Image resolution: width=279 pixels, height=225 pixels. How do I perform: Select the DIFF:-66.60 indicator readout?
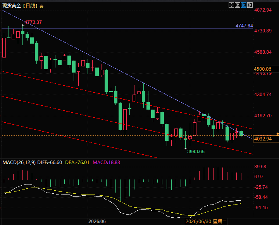click(x=50, y=162)
